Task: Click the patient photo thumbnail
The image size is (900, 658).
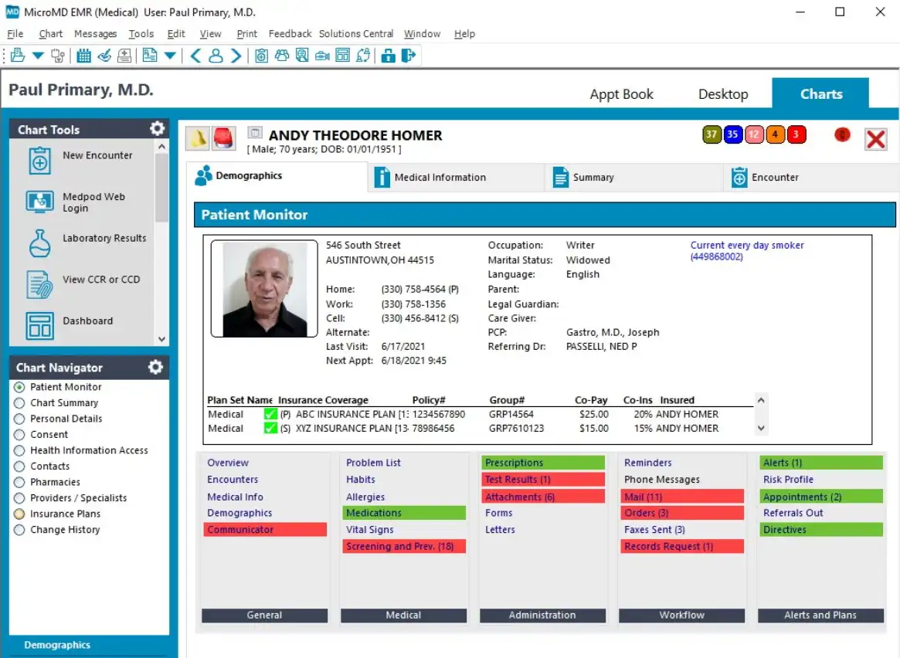Action: point(264,290)
